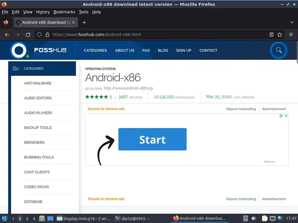Open the CONTACT page
Screen dimensions: 298x223
point(208,51)
